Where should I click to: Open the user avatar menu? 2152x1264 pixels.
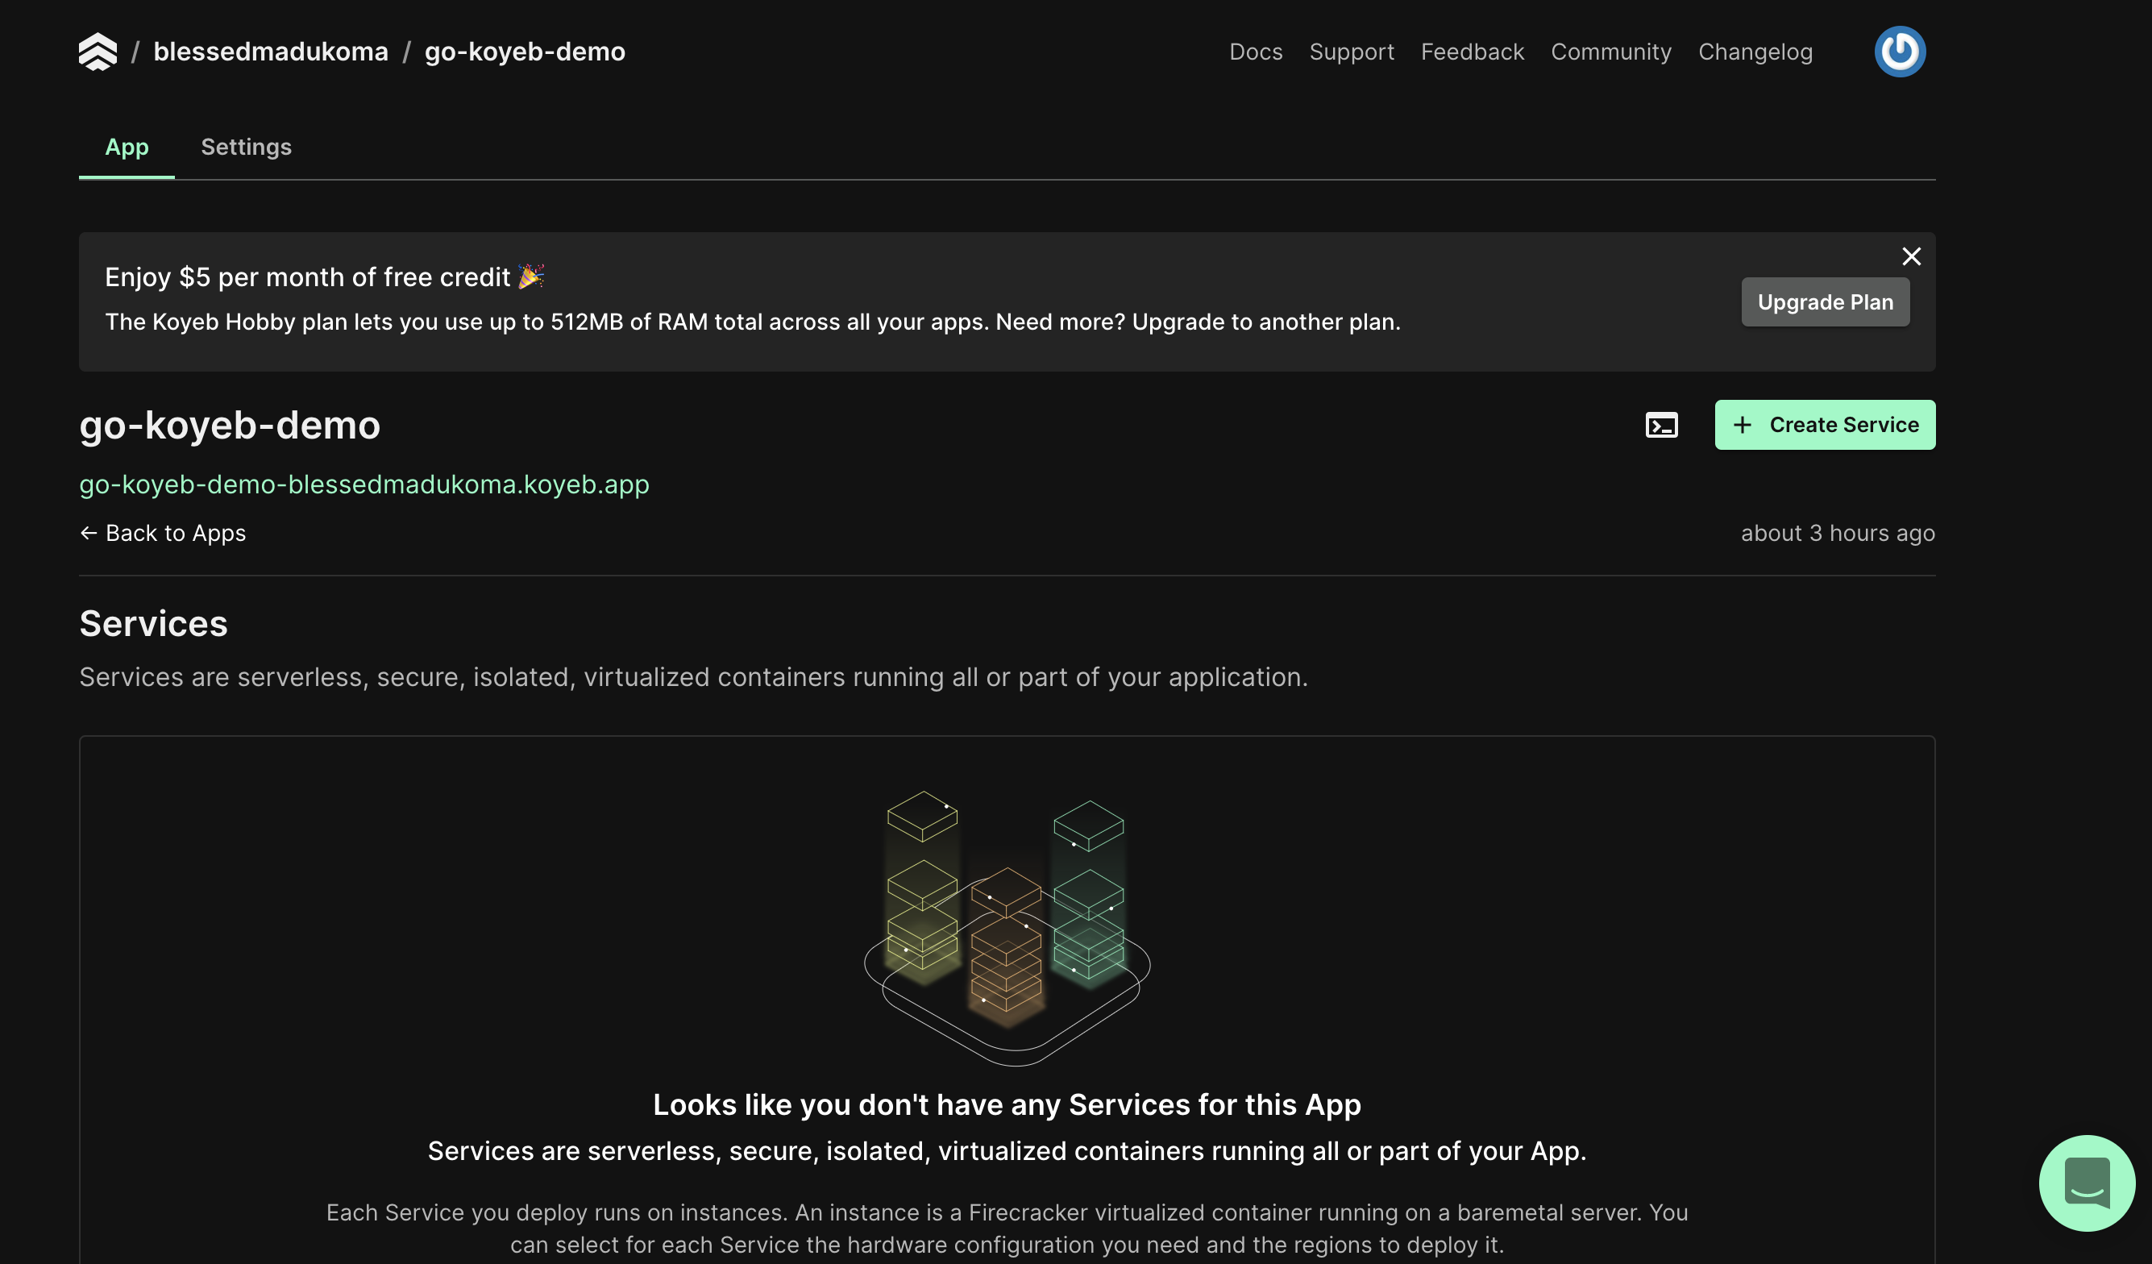tap(1899, 52)
